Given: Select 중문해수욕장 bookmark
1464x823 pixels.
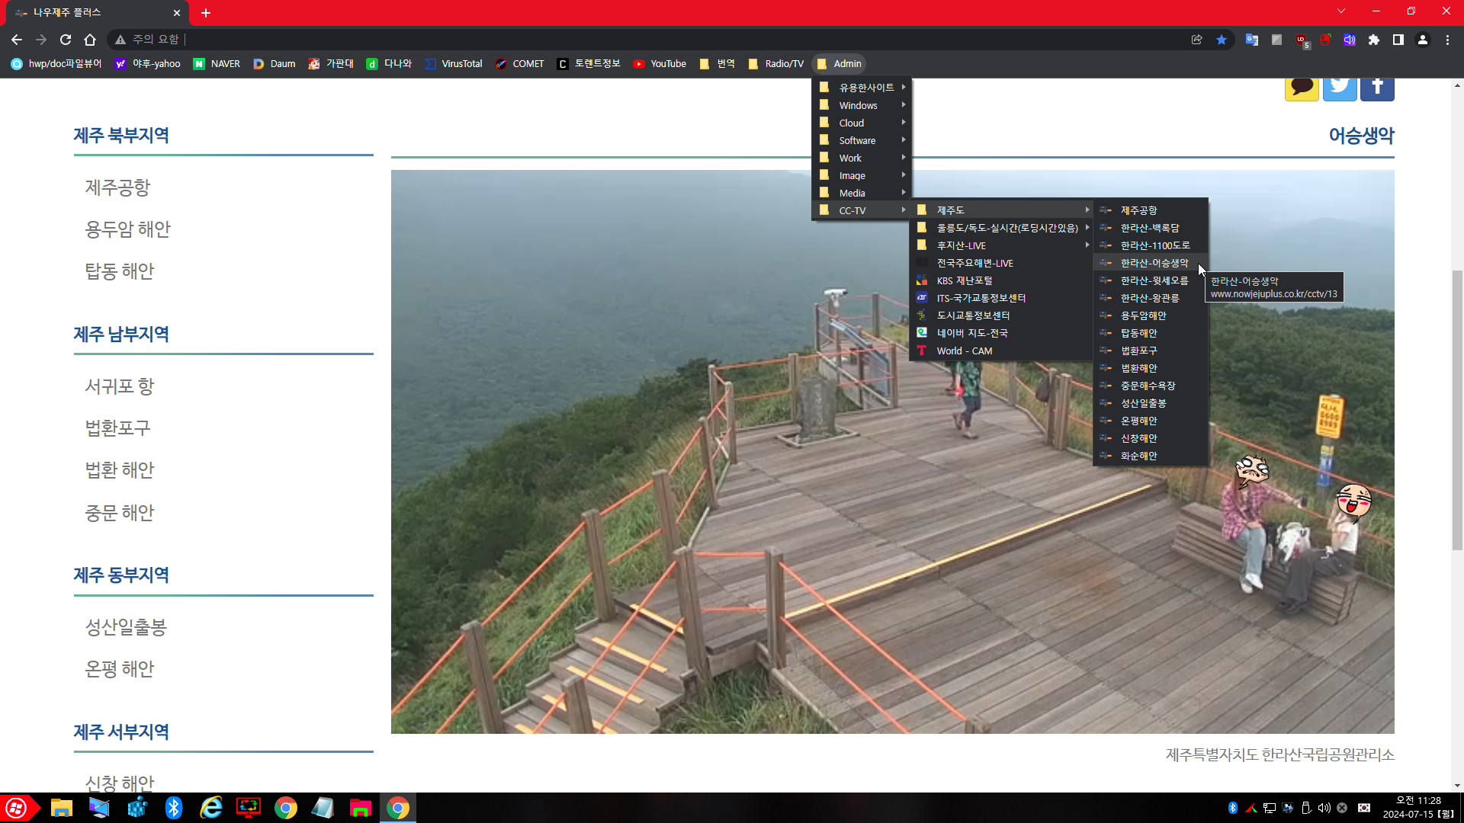Looking at the screenshot, I should tap(1151, 386).
